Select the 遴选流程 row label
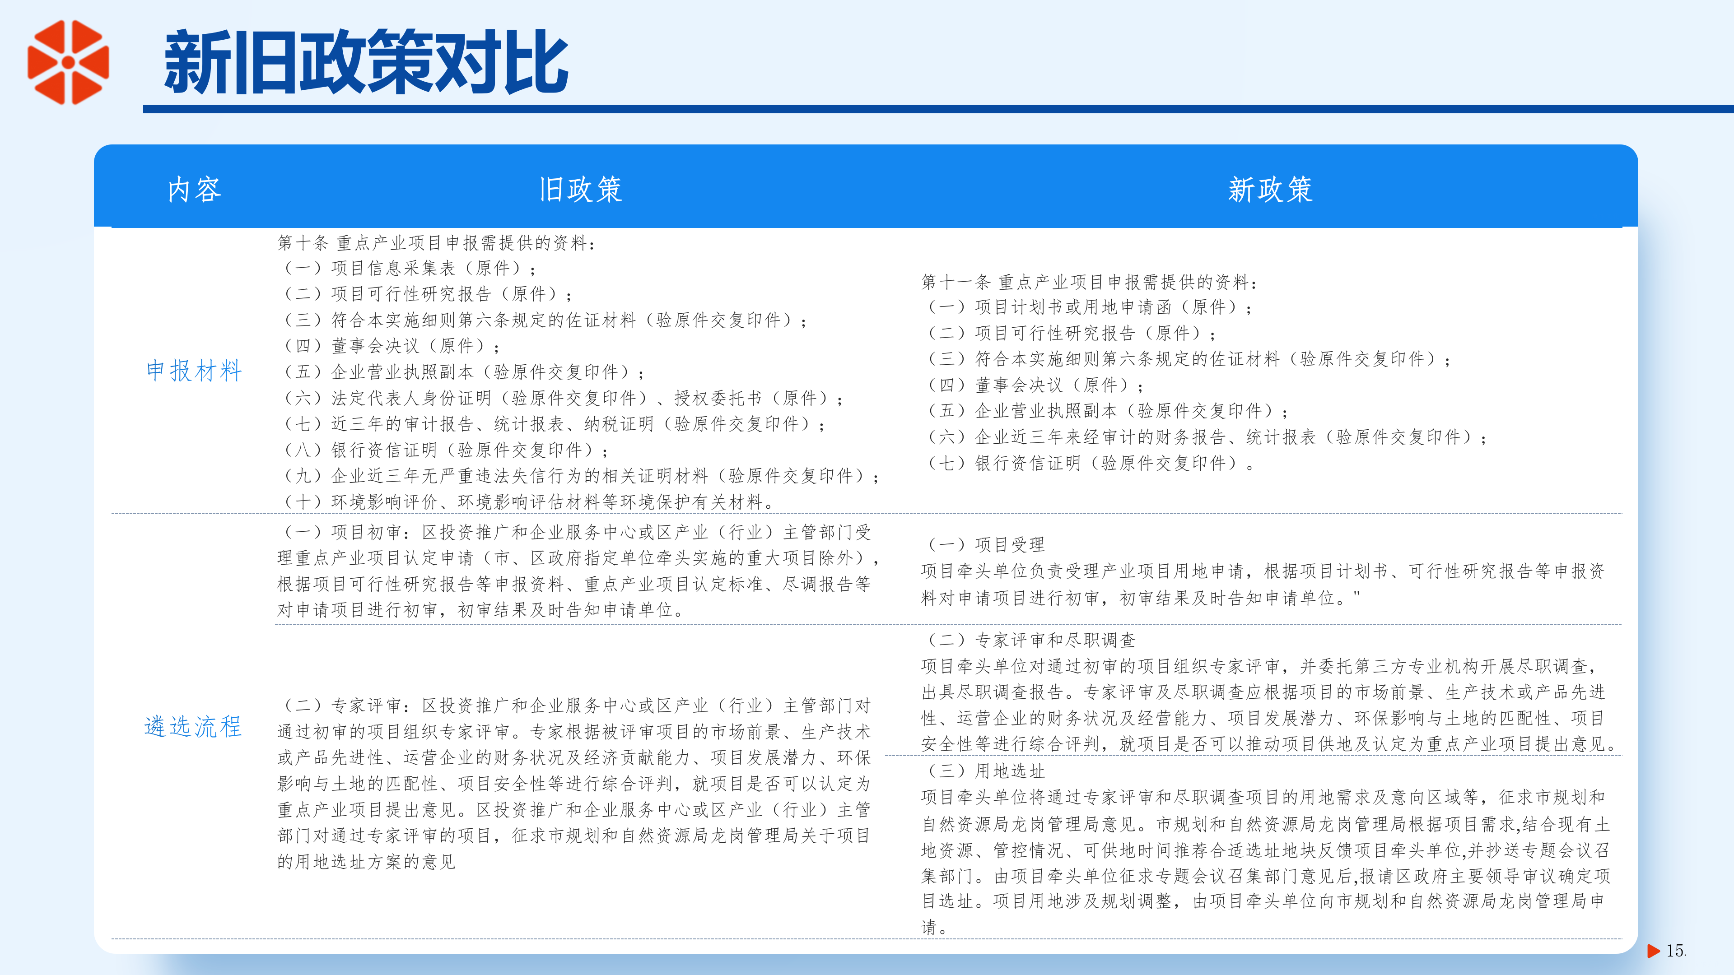The image size is (1734, 975). click(x=193, y=727)
